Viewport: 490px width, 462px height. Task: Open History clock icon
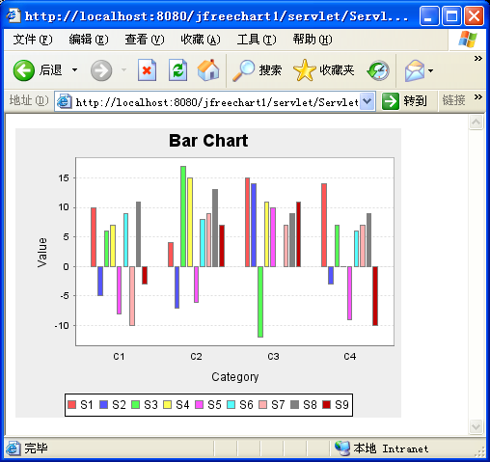378,70
